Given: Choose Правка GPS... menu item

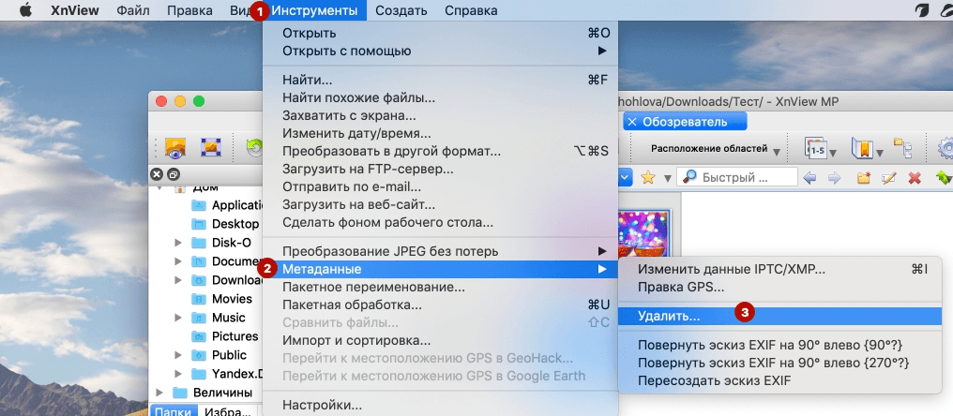Looking at the screenshot, I should point(779,287).
